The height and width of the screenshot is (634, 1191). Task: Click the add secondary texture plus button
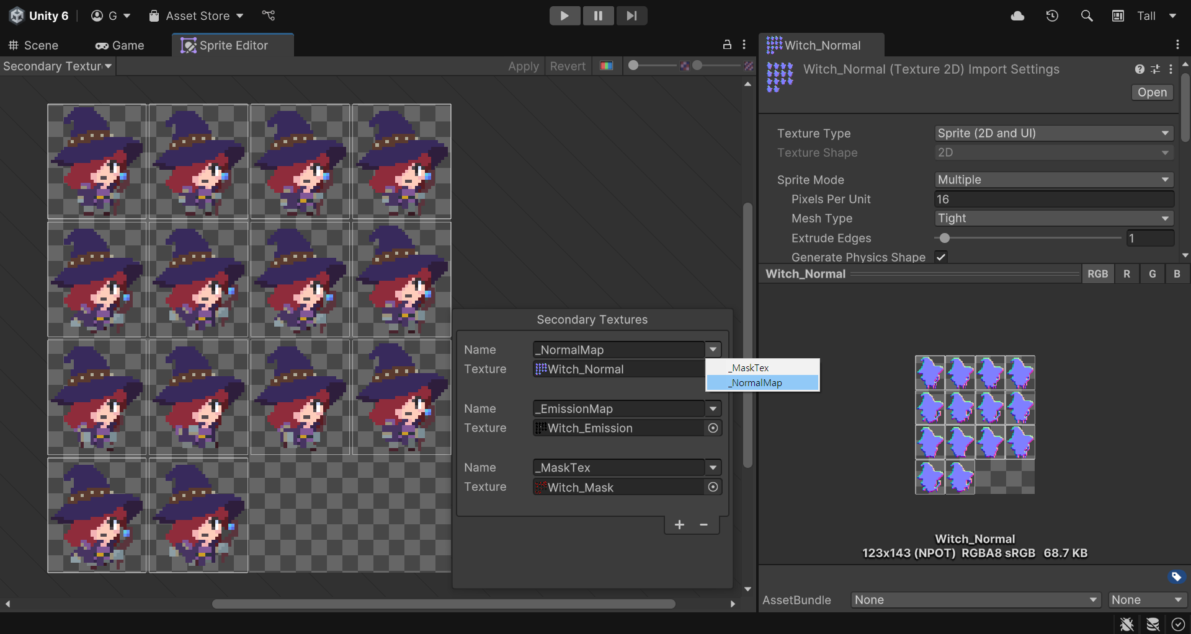click(679, 525)
